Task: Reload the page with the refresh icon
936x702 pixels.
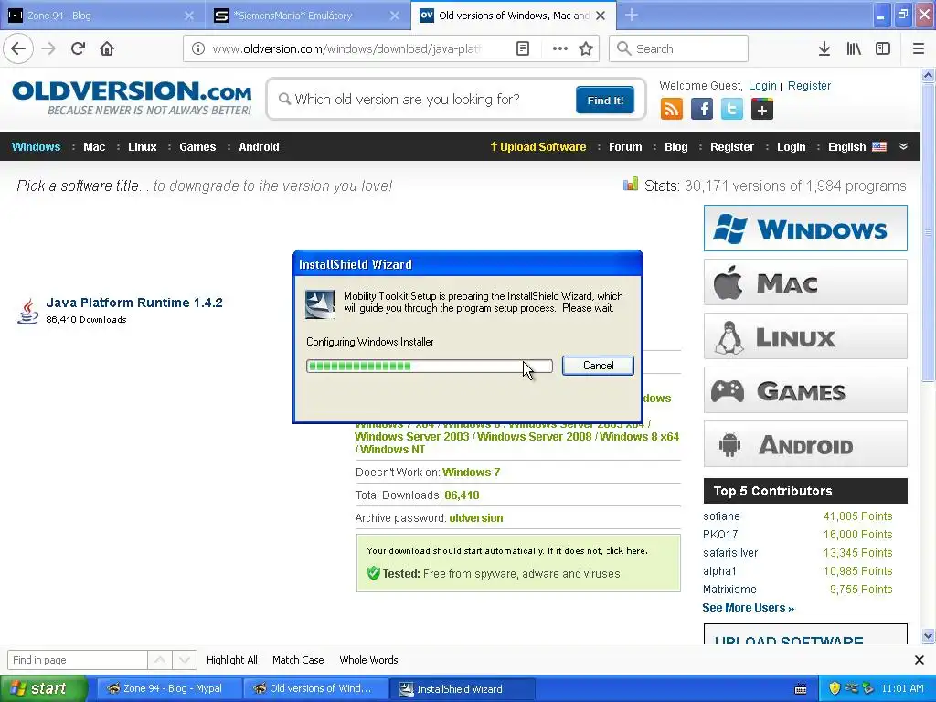Action: [x=78, y=48]
